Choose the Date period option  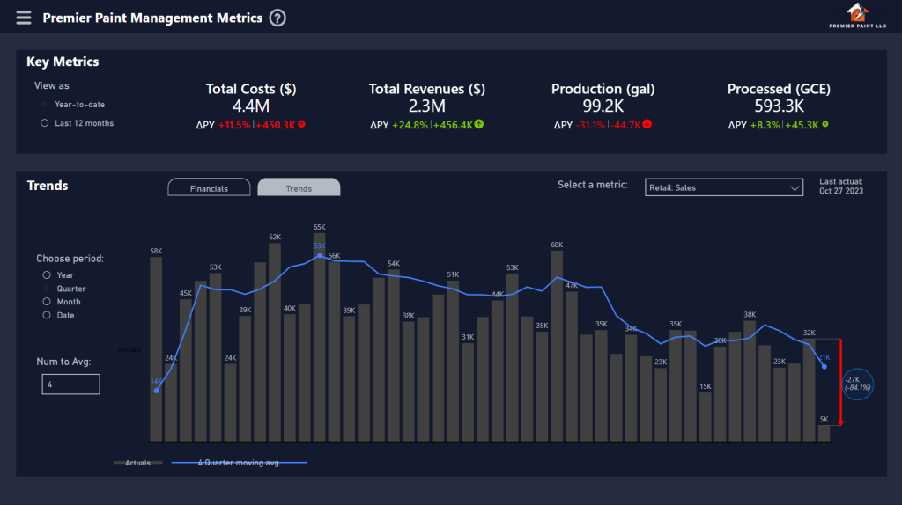click(x=45, y=315)
